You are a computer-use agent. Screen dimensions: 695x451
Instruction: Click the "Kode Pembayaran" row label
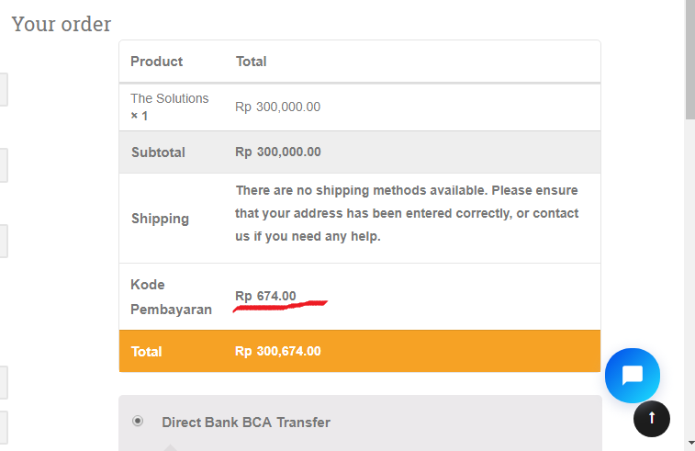click(171, 297)
